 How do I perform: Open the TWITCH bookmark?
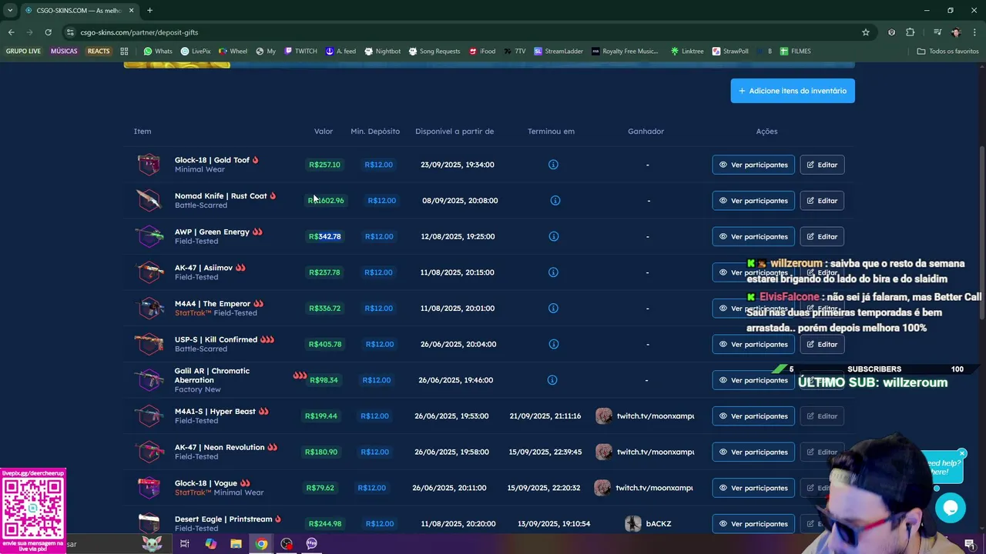pos(300,52)
